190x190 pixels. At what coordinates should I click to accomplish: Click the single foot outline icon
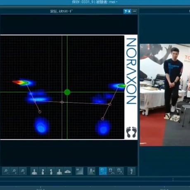pyautogui.click(x=131, y=171)
